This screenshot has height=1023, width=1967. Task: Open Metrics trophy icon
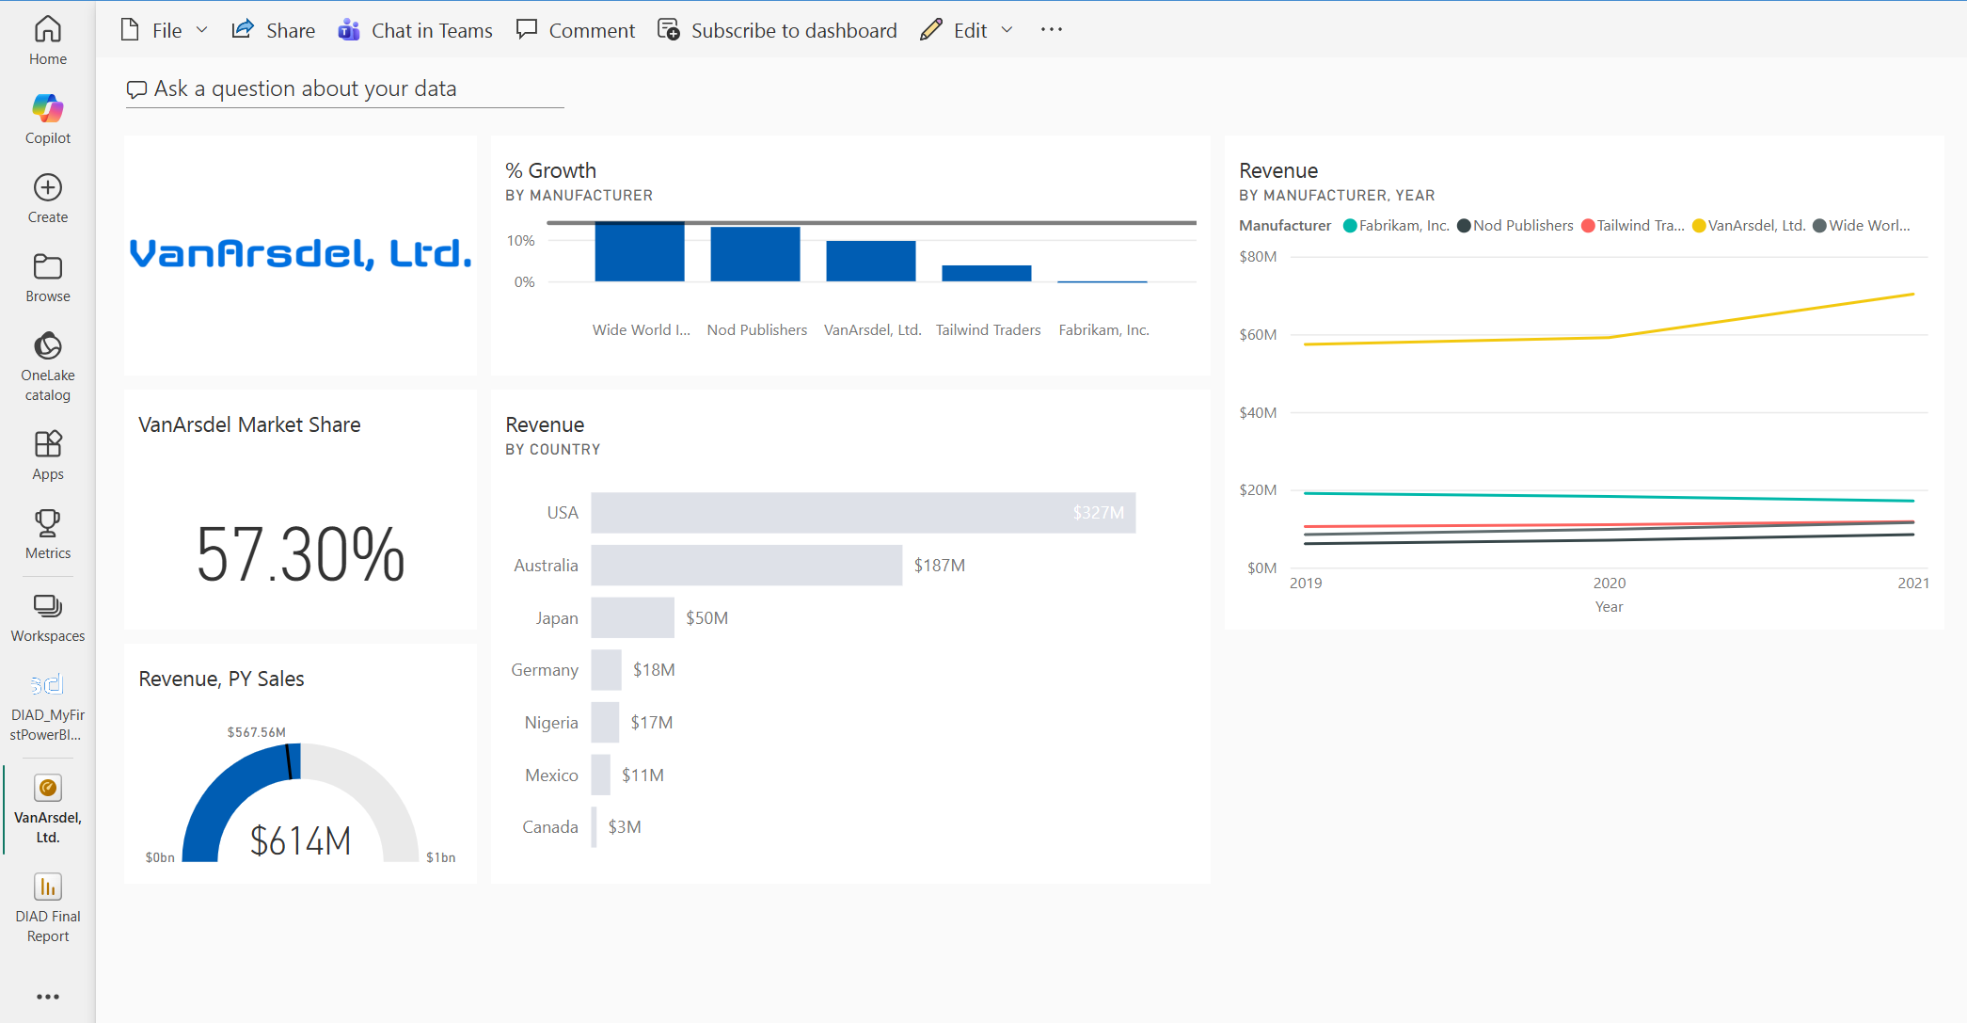pos(47,523)
